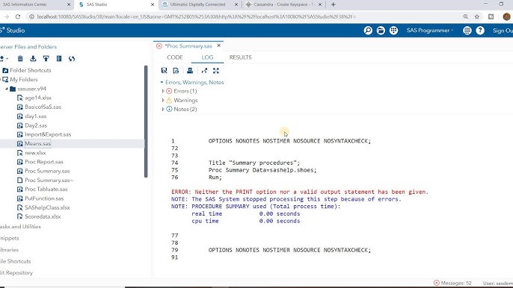Collapse the Errors, Warnings, Notes section
Viewport: 513px width, 288px height.
pos(162,82)
